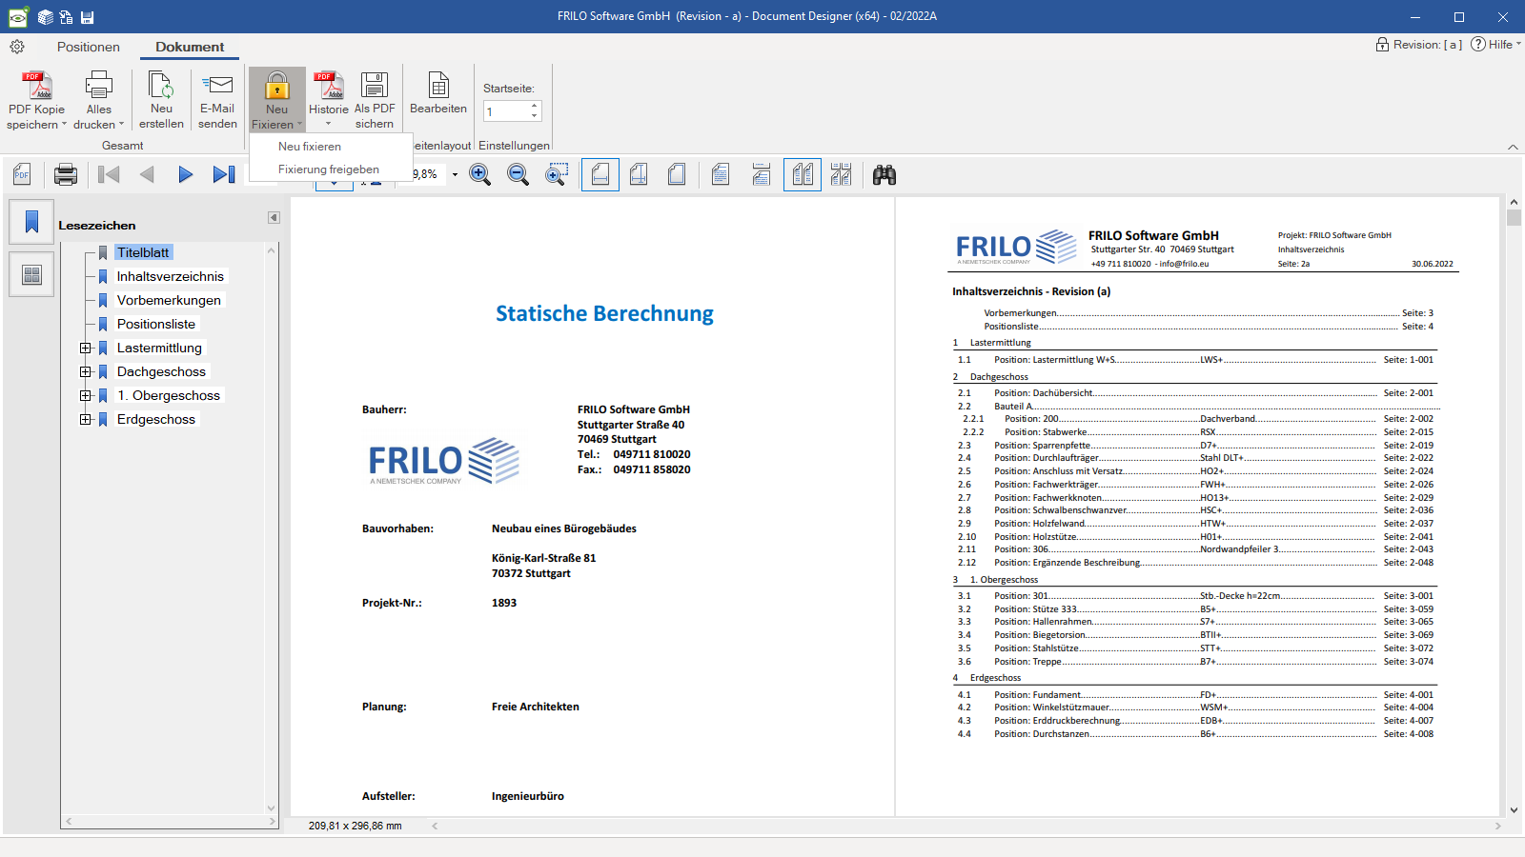Viewport: 1525px width, 857px height.
Task: Open Historie PDF icon
Action: [329, 86]
